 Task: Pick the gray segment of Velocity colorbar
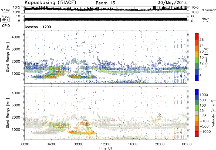tap(197, 113)
